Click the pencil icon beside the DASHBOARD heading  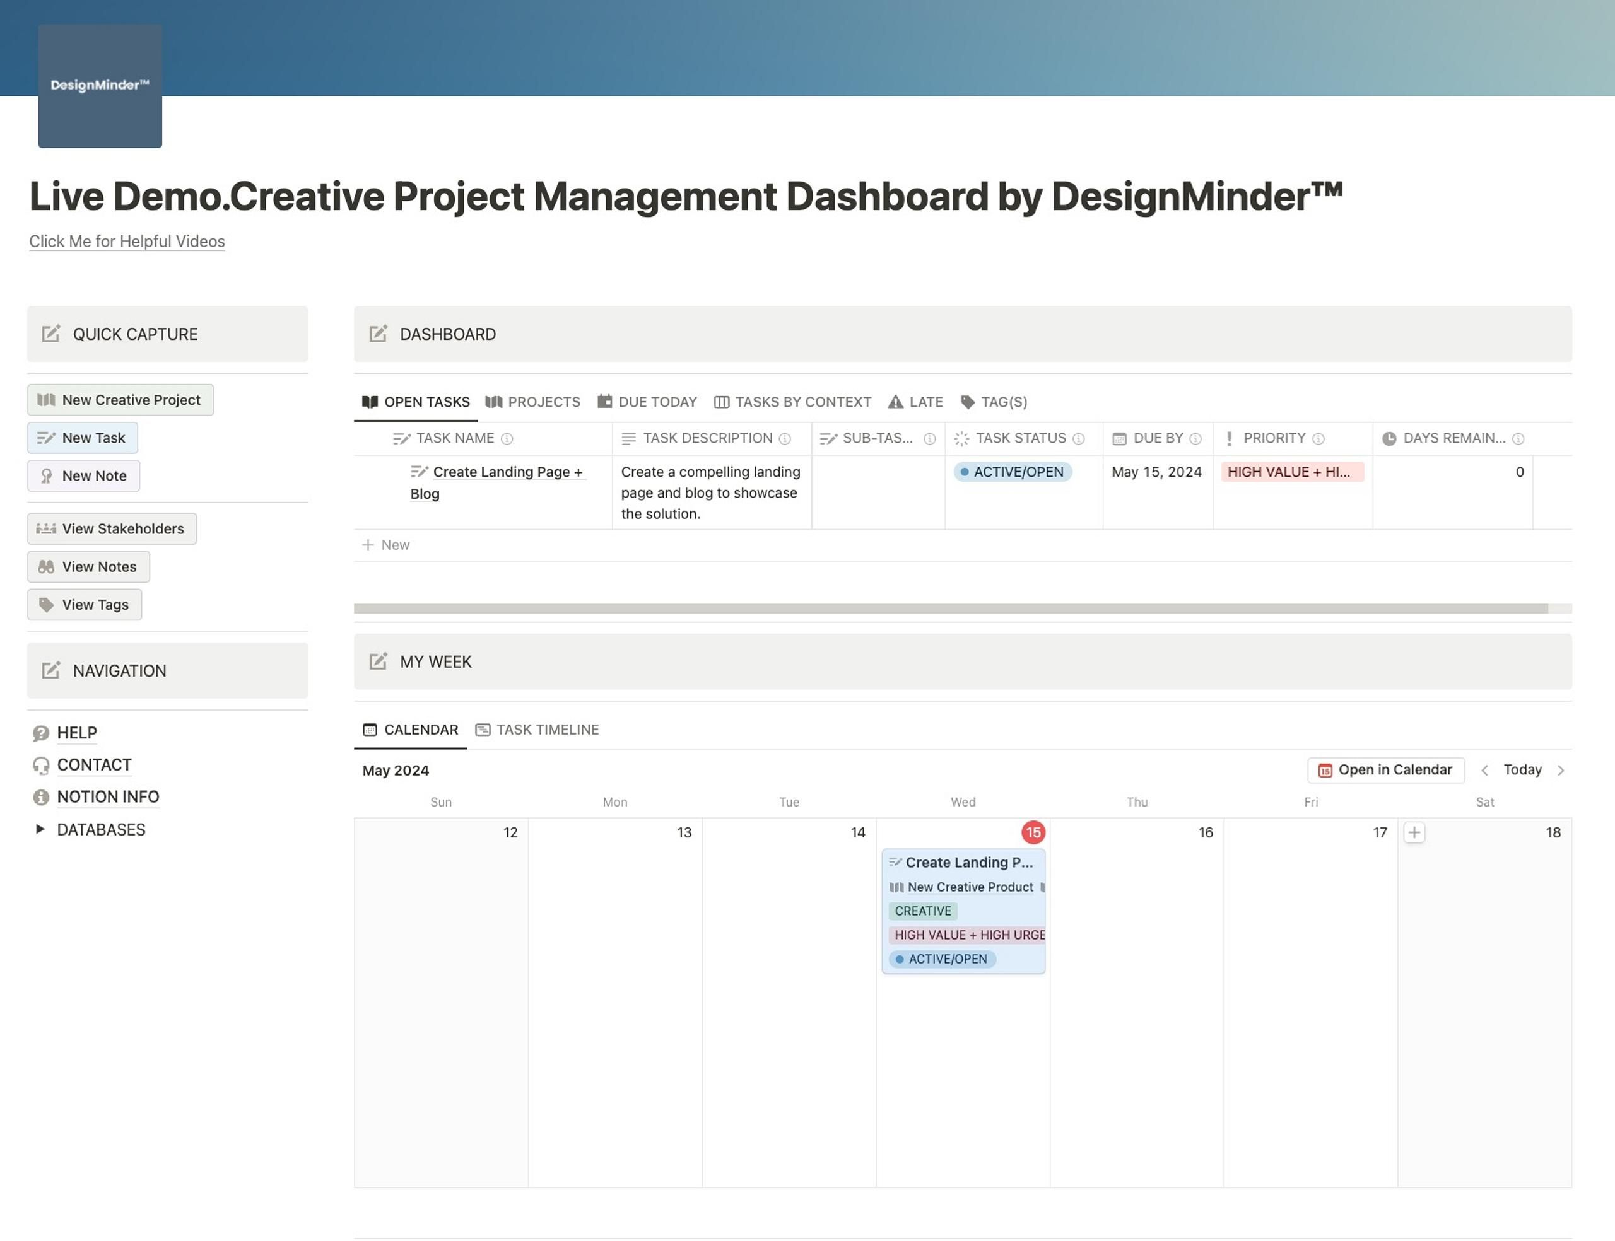pos(379,334)
